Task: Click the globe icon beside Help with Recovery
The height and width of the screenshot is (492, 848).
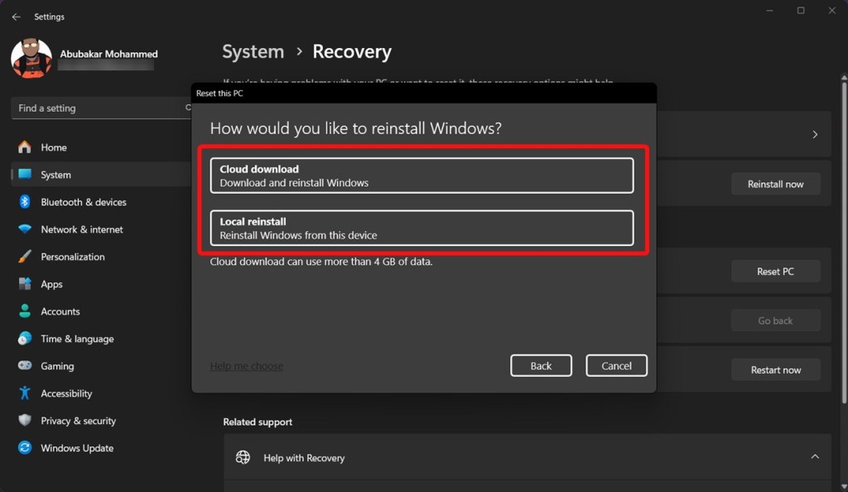Action: coord(243,457)
